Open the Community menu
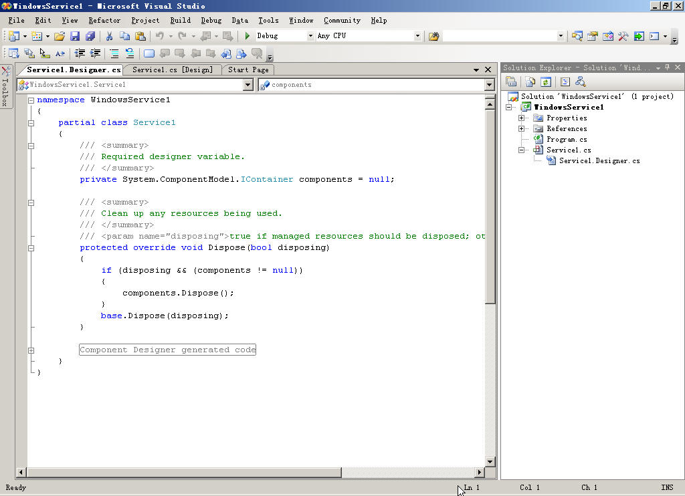 342,20
